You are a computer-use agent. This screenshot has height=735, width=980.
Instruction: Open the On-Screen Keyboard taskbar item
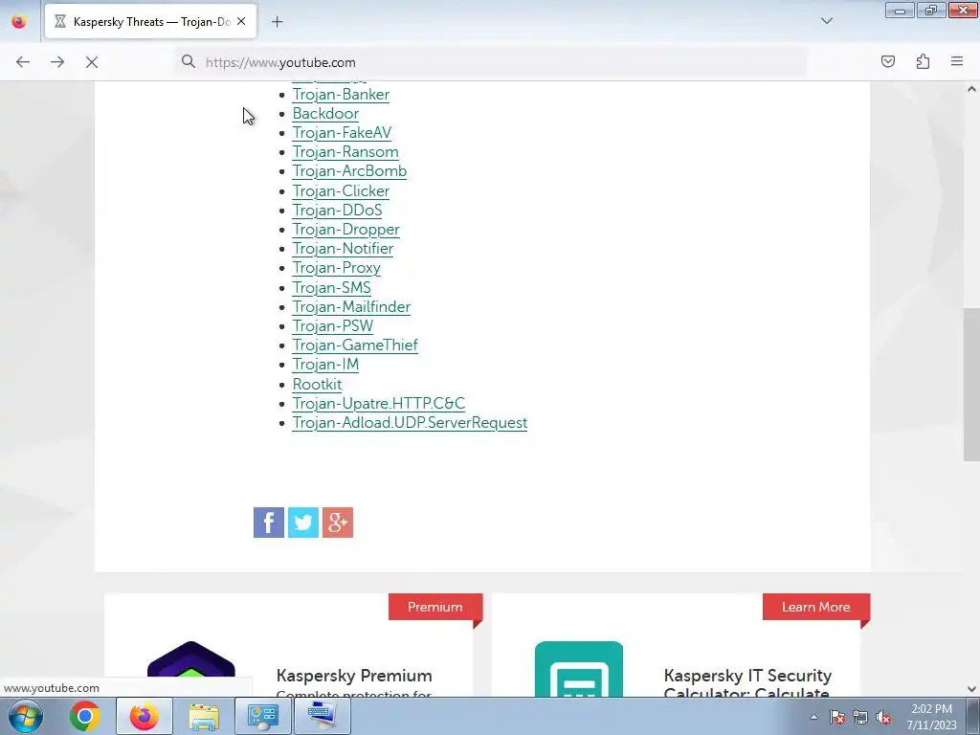click(323, 716)
